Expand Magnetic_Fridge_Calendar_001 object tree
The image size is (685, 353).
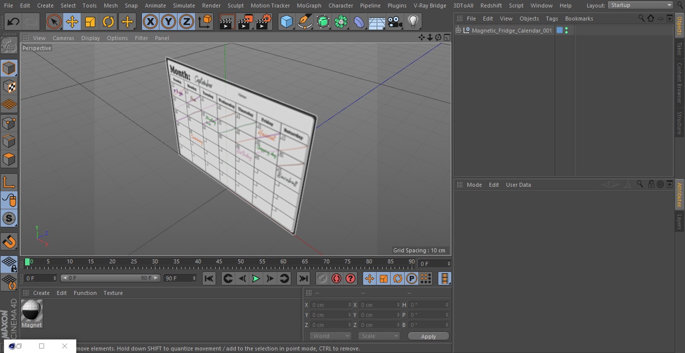[458, 31]
